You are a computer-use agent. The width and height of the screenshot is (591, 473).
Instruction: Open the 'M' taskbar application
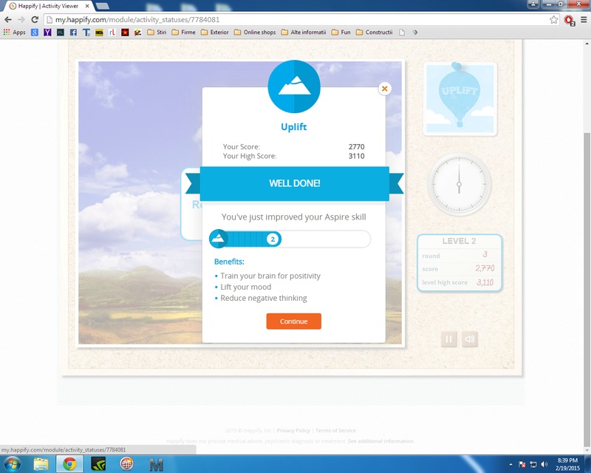(156, 465)
